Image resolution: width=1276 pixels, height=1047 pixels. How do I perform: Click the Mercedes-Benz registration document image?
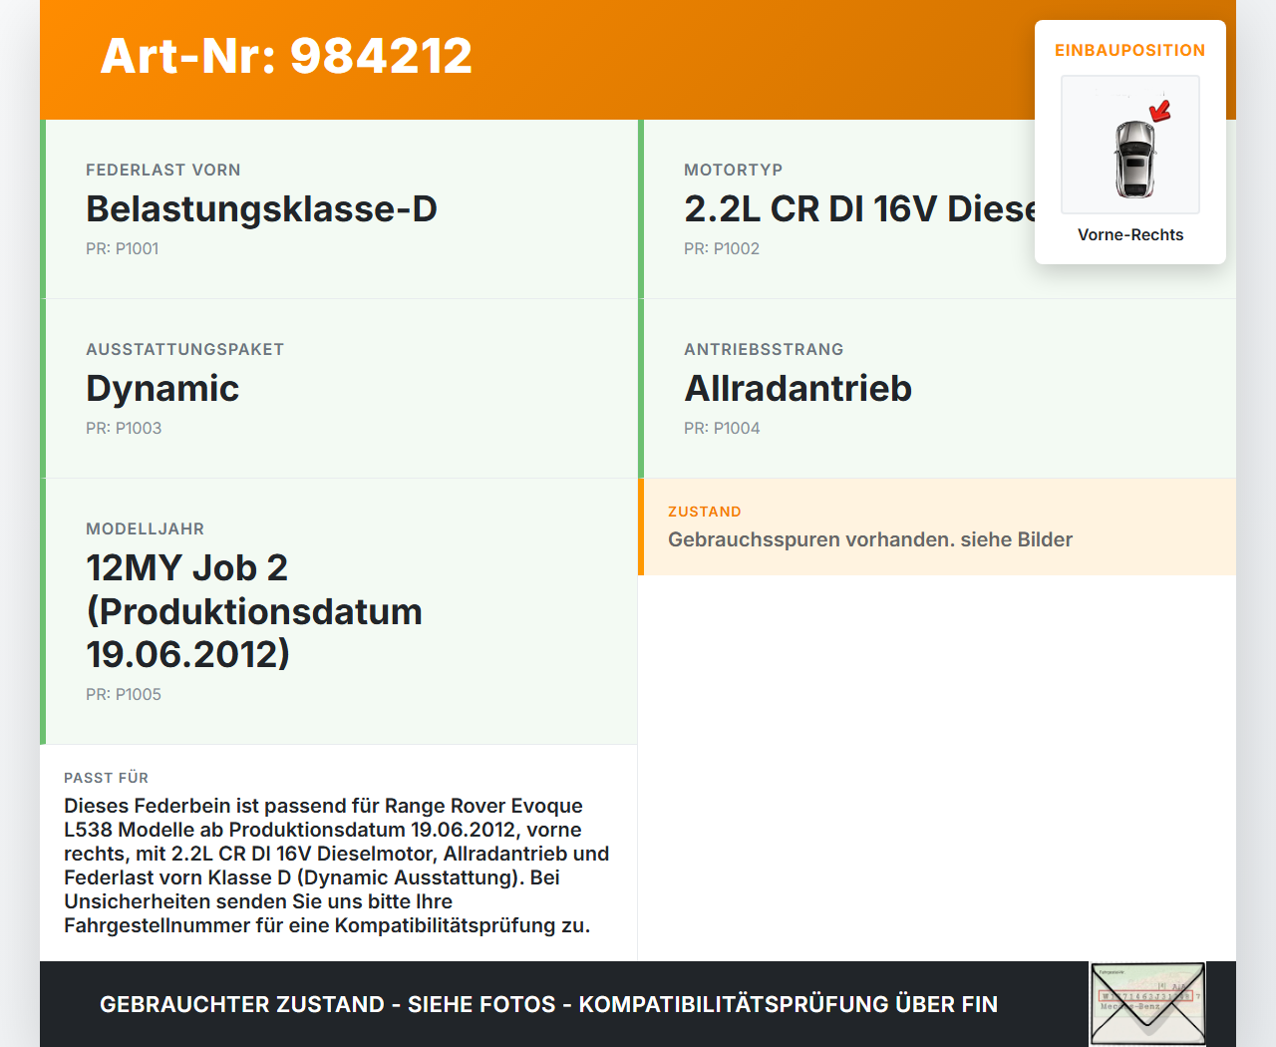1146,1002
